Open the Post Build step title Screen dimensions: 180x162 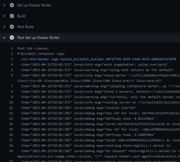coord(25,27)
